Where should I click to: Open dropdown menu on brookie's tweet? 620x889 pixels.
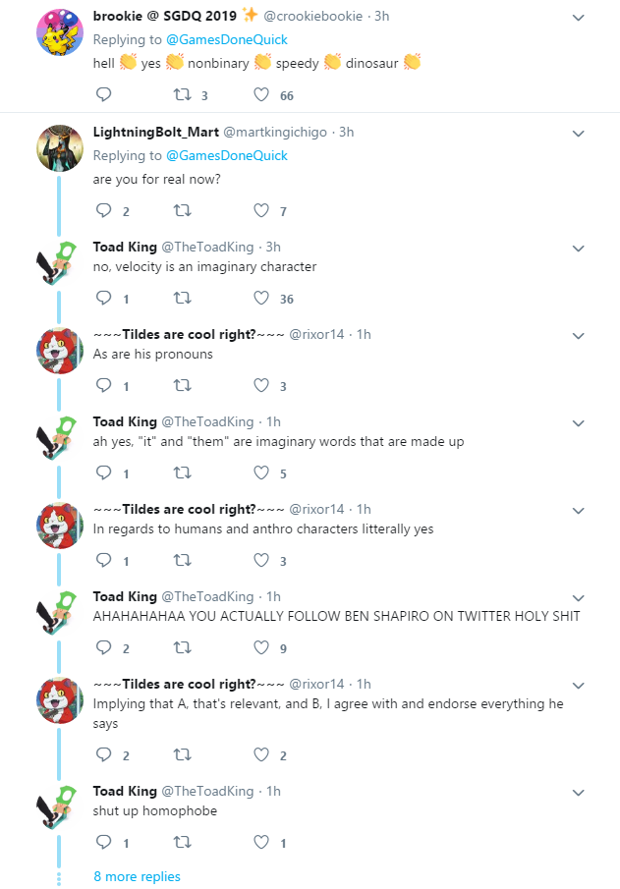click(578, 18)
